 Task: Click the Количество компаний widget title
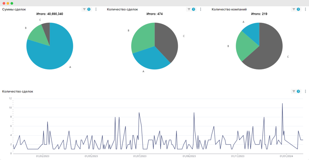pos(229,9)
